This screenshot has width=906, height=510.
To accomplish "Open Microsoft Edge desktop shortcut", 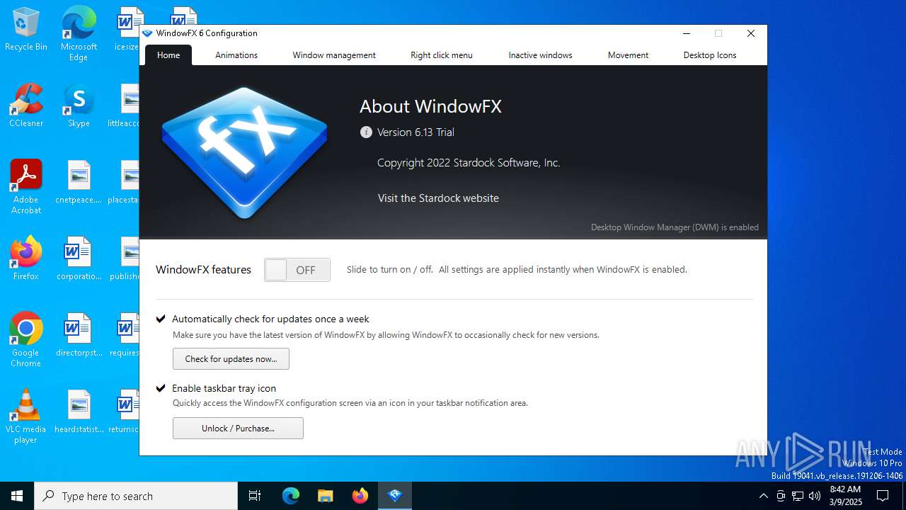I will (x=79, y=33).
